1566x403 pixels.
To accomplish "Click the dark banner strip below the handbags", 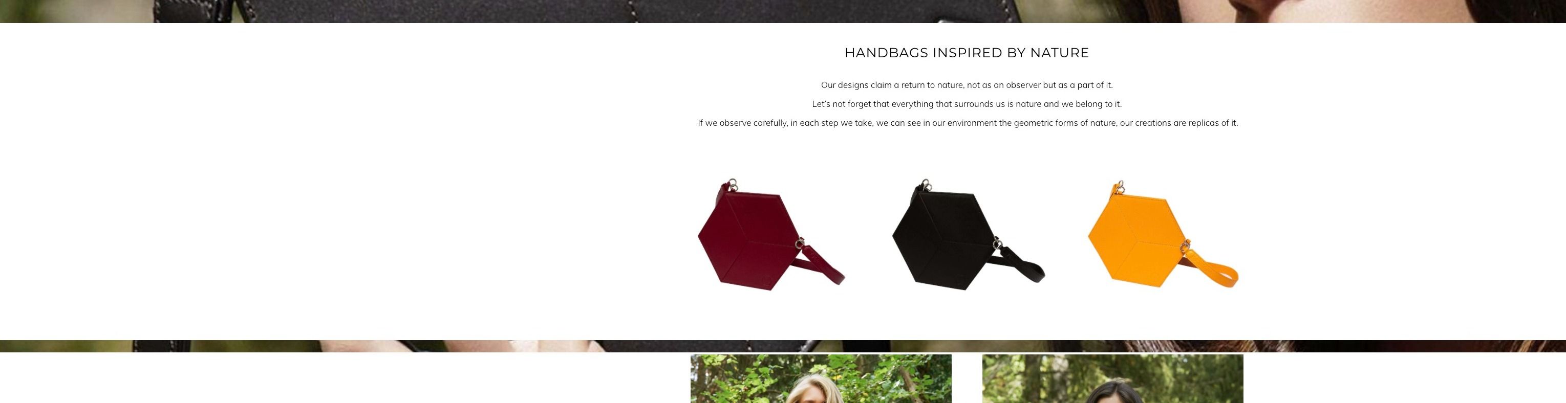I will tap(783, 346).
